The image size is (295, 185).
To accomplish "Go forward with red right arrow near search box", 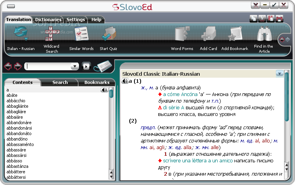I will click(18, 66).
